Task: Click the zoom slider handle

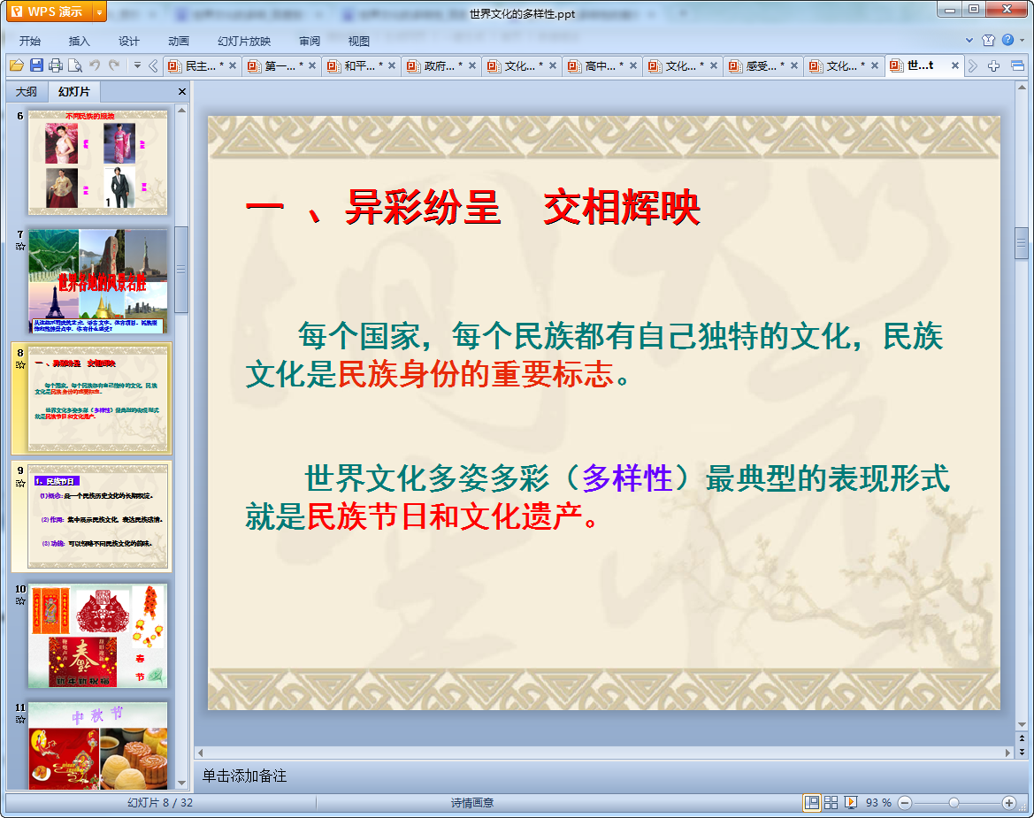Action: (954, 802)
